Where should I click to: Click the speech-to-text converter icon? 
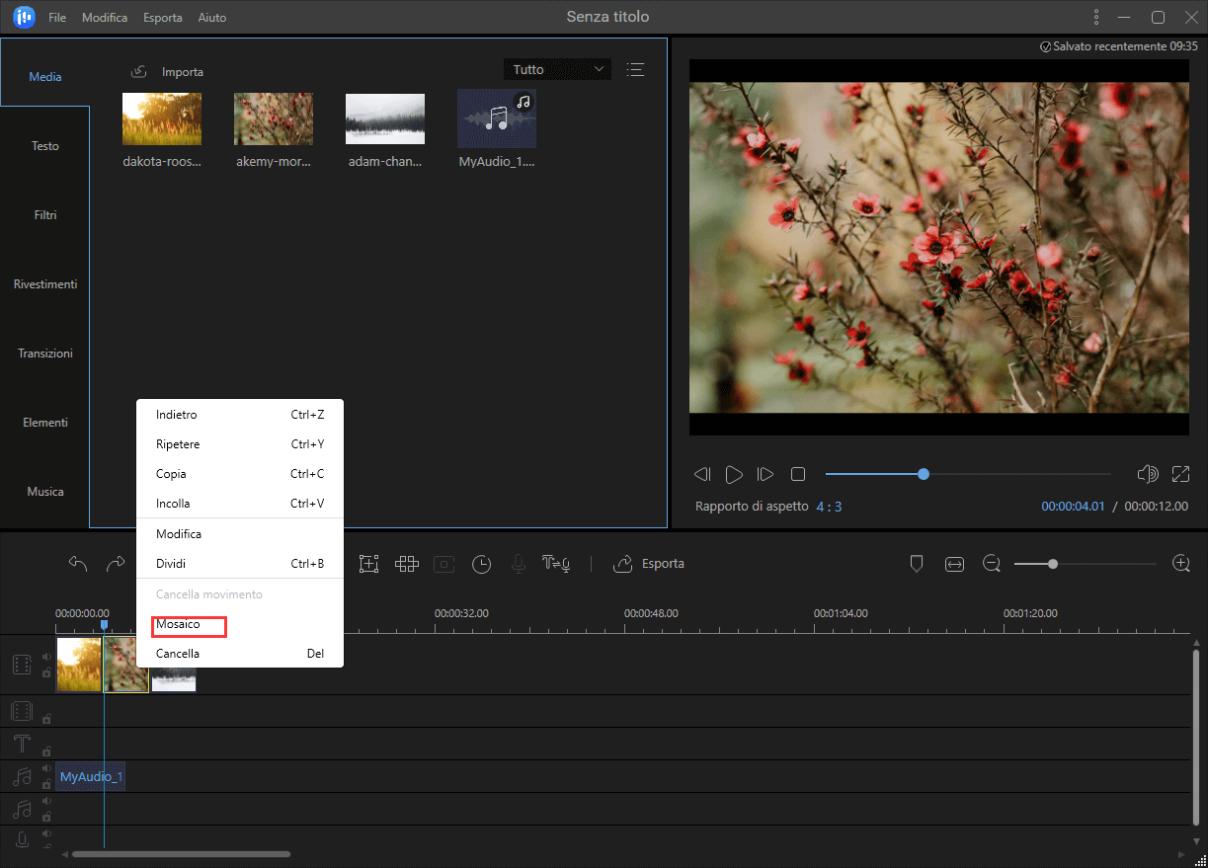pos(554,564)
